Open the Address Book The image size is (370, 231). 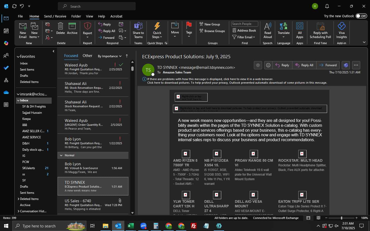[x=244, y=31]
